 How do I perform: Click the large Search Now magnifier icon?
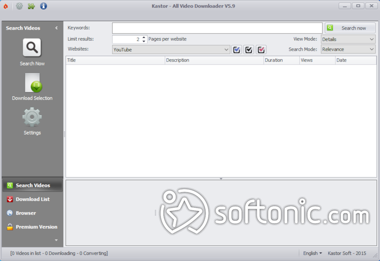32,48
